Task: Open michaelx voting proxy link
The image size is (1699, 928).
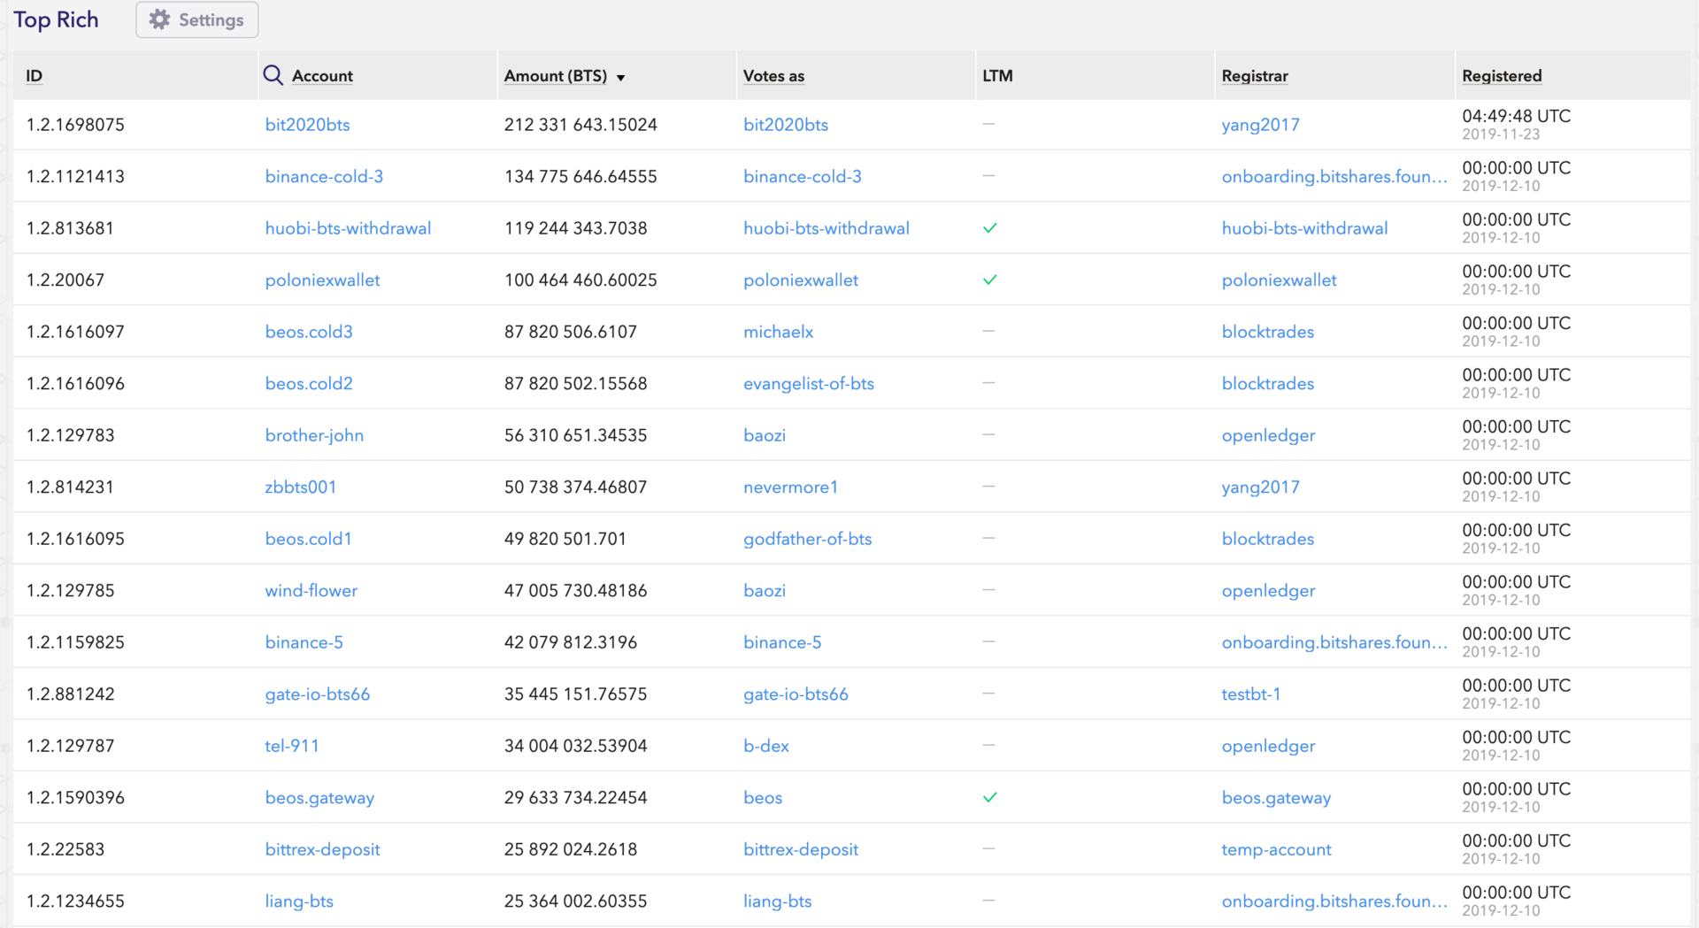Action: point(778,332)
